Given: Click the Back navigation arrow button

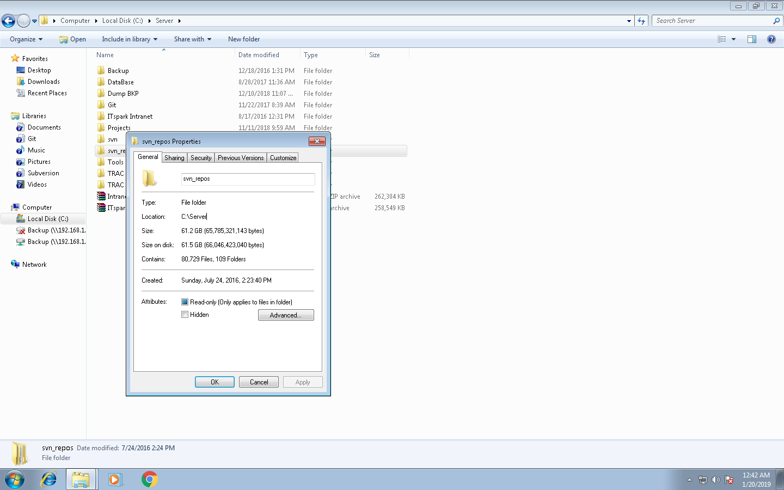Looking at the screenshot, I should (x=8, y=21).
